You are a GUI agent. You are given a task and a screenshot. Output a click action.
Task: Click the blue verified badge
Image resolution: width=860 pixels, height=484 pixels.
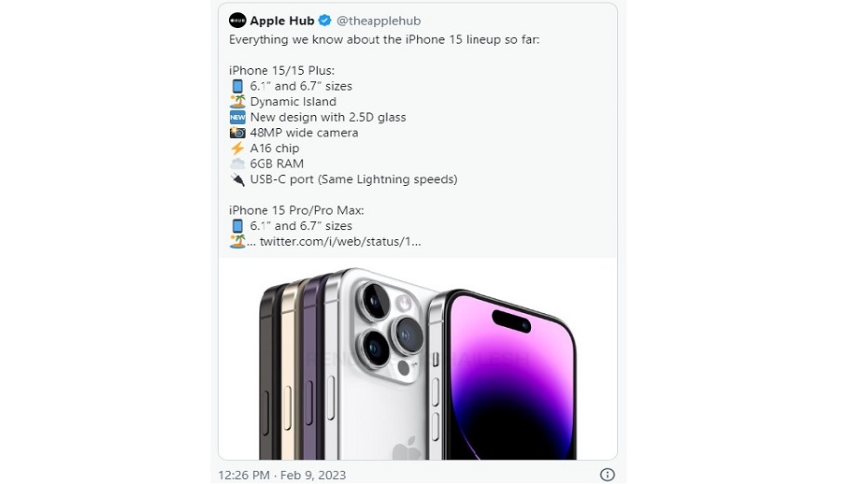click(324, 21)
